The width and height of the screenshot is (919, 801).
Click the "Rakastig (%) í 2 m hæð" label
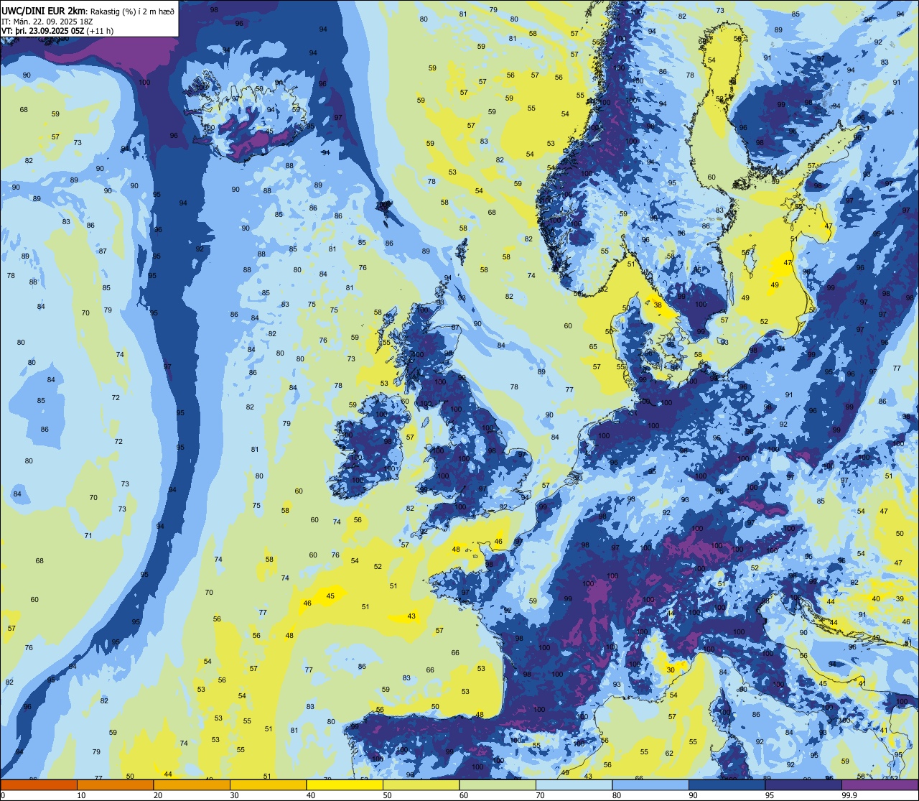133,11
